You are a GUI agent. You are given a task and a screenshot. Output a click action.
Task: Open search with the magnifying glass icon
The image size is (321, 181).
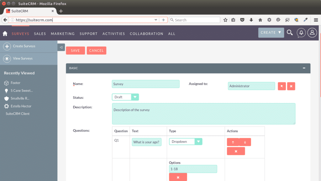[x=290, y=32]
